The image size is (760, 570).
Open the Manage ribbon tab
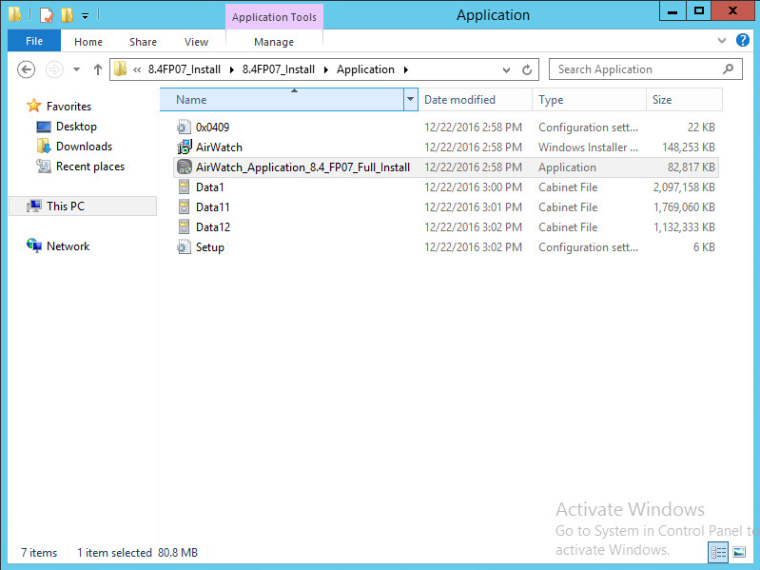click(x=274, y=42)
